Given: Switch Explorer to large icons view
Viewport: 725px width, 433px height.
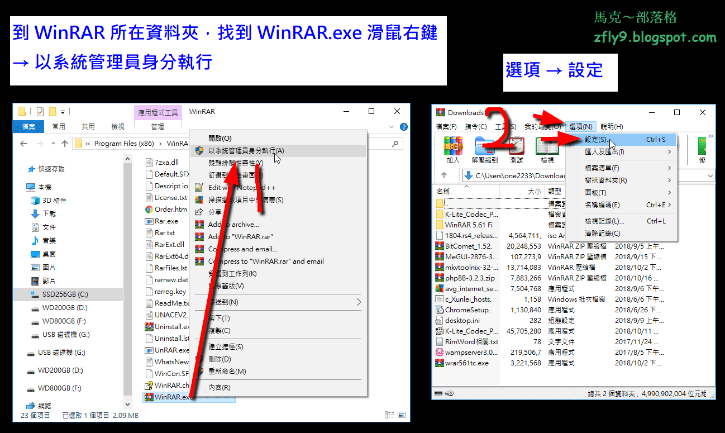Looking at the screenshot, I should pos(401,415).
